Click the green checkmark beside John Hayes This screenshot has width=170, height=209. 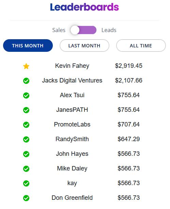pyautogui.click(x=26, y=154)
